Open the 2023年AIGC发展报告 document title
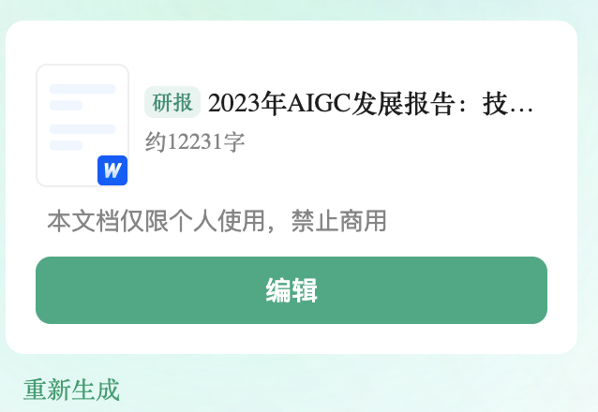 click(370, 104)
